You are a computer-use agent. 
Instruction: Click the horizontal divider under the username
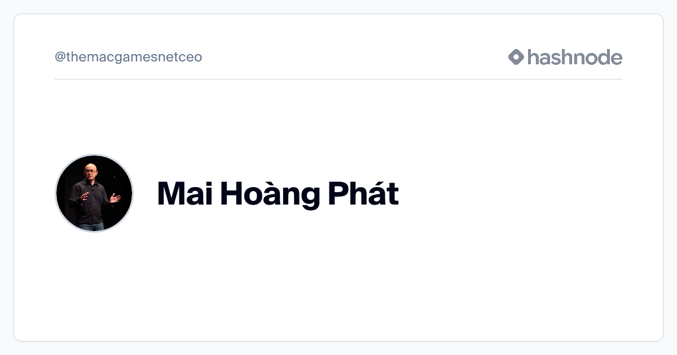[x=338, y=79]
